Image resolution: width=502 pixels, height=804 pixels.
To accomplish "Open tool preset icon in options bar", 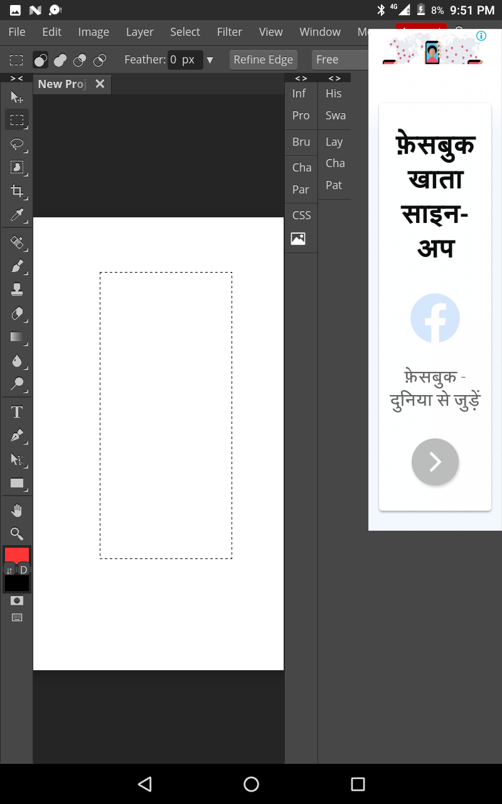I will point(16,60).
